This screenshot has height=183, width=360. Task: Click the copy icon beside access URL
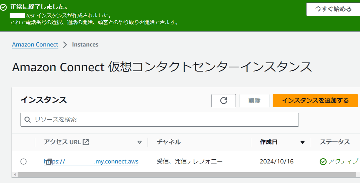click(49, 162)
